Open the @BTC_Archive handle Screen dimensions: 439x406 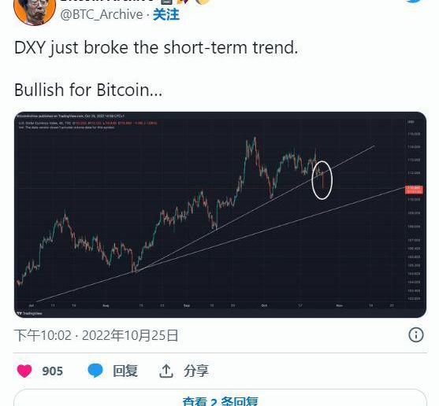click(102, 14)
